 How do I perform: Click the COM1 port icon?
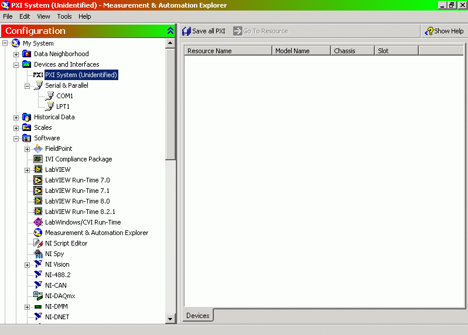pyautogui.click(x=49, y=96)
